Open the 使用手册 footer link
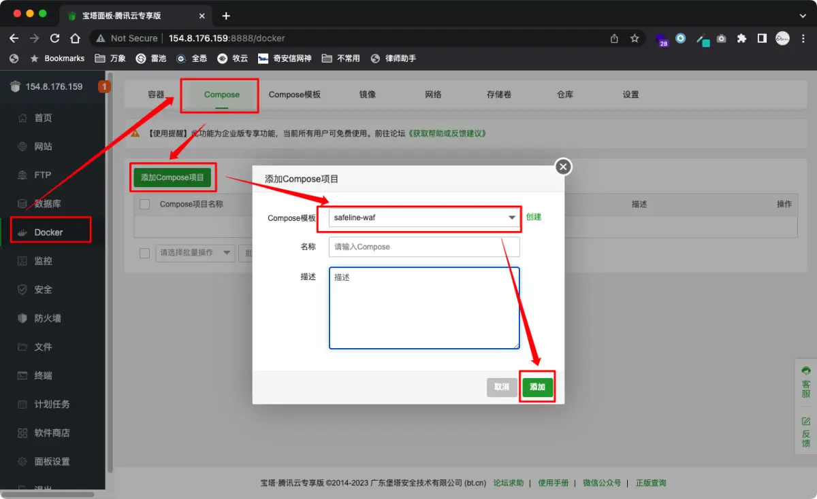Screen dimensions: 817x499 pos(554,483)
